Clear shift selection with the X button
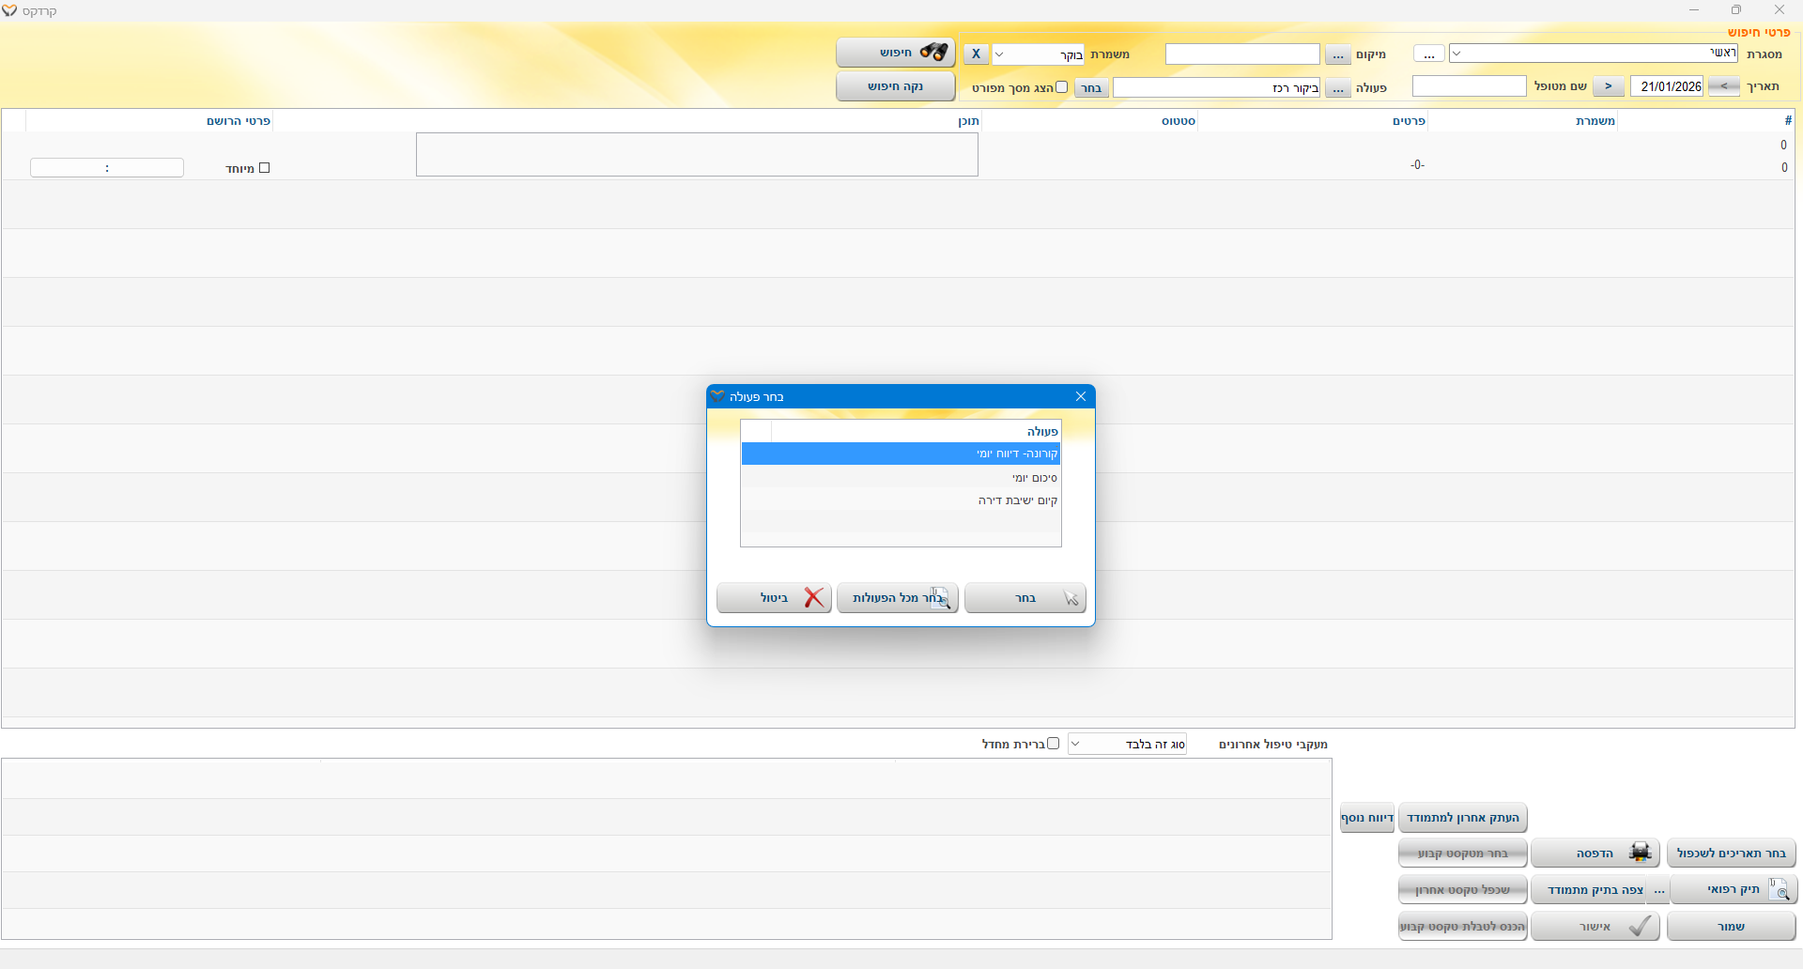This screenshot has width=1803, height=969. [976, 54]
